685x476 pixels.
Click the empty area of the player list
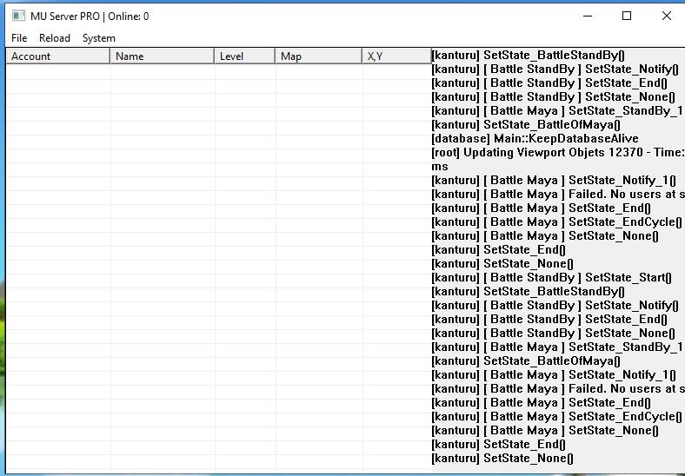[x=217, y=261]
